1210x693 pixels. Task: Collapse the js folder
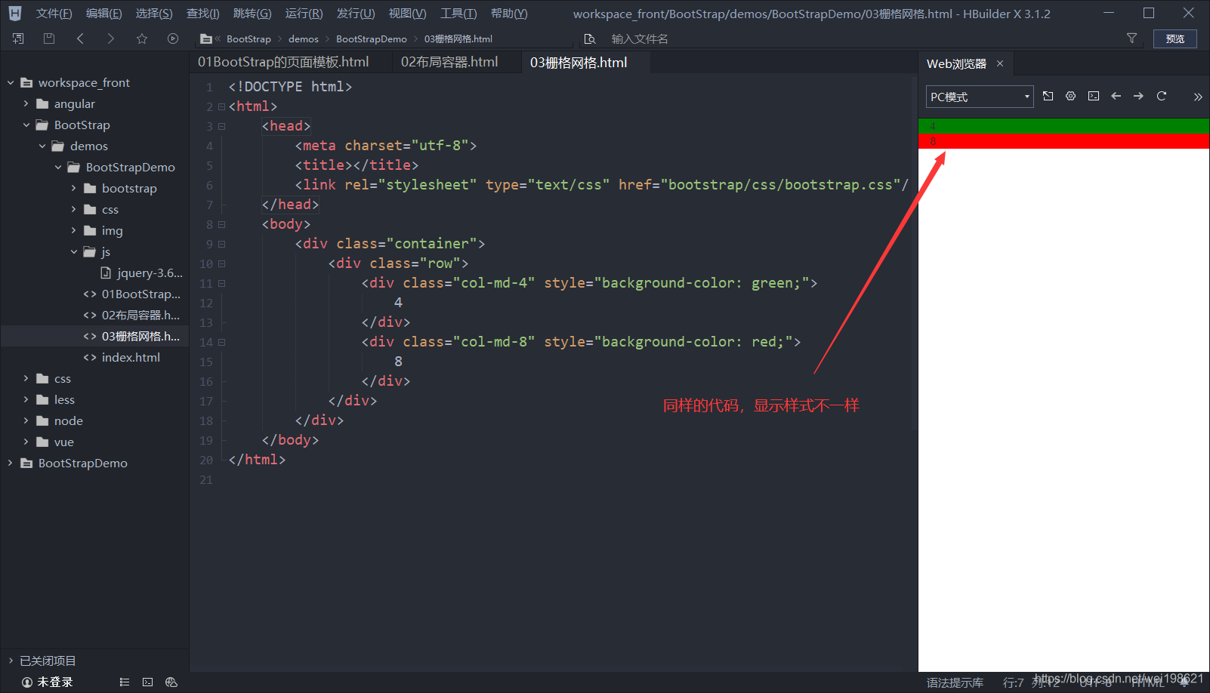tap(74, 251)
